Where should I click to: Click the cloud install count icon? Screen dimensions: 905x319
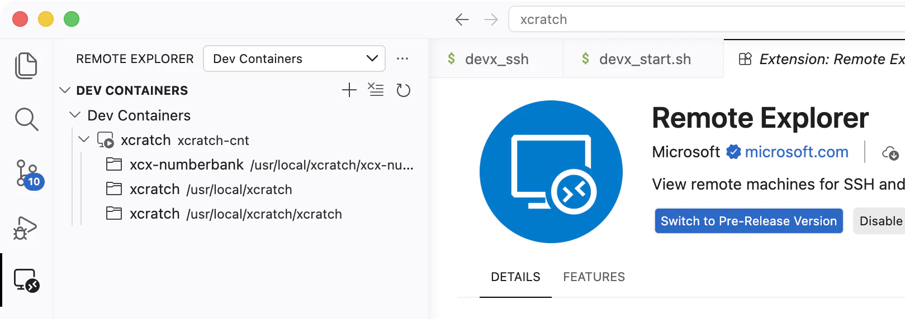(x=890, y=152)
